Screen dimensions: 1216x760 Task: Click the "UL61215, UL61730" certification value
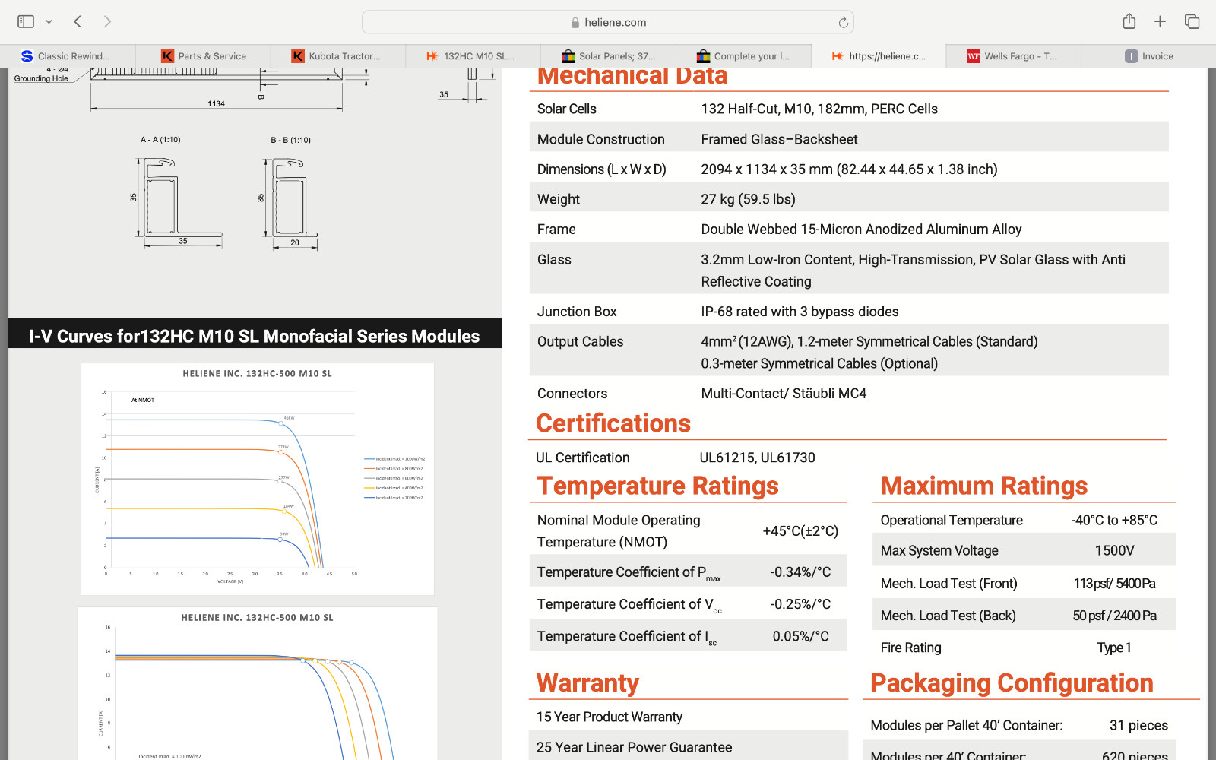757,458
